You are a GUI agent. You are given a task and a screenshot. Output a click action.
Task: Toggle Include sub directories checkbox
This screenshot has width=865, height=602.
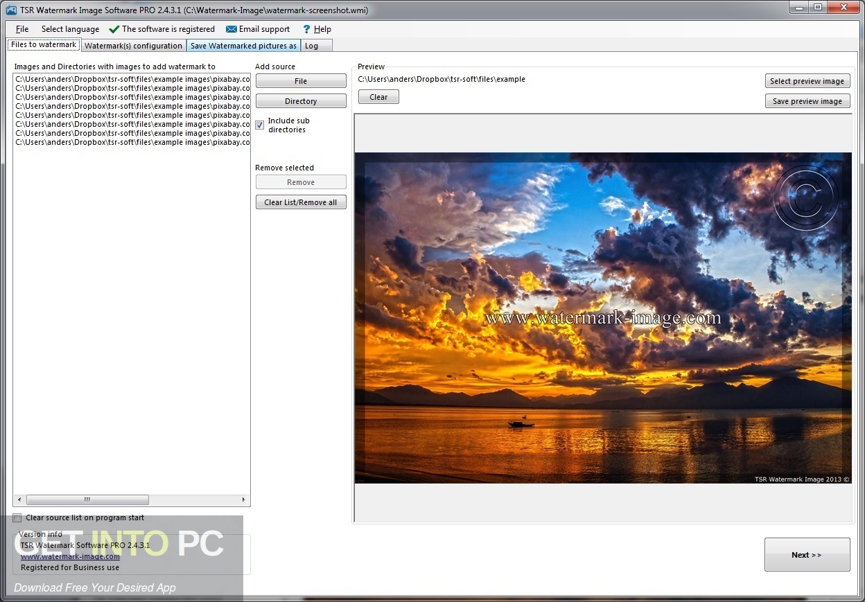pyautogui.click(x=260, y=125)
